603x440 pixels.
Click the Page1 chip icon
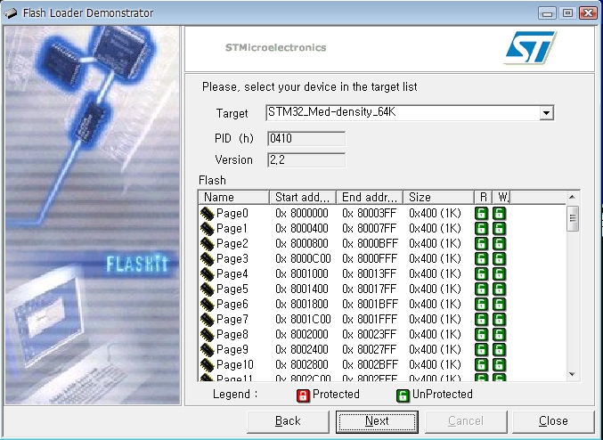tap(207, 228)
